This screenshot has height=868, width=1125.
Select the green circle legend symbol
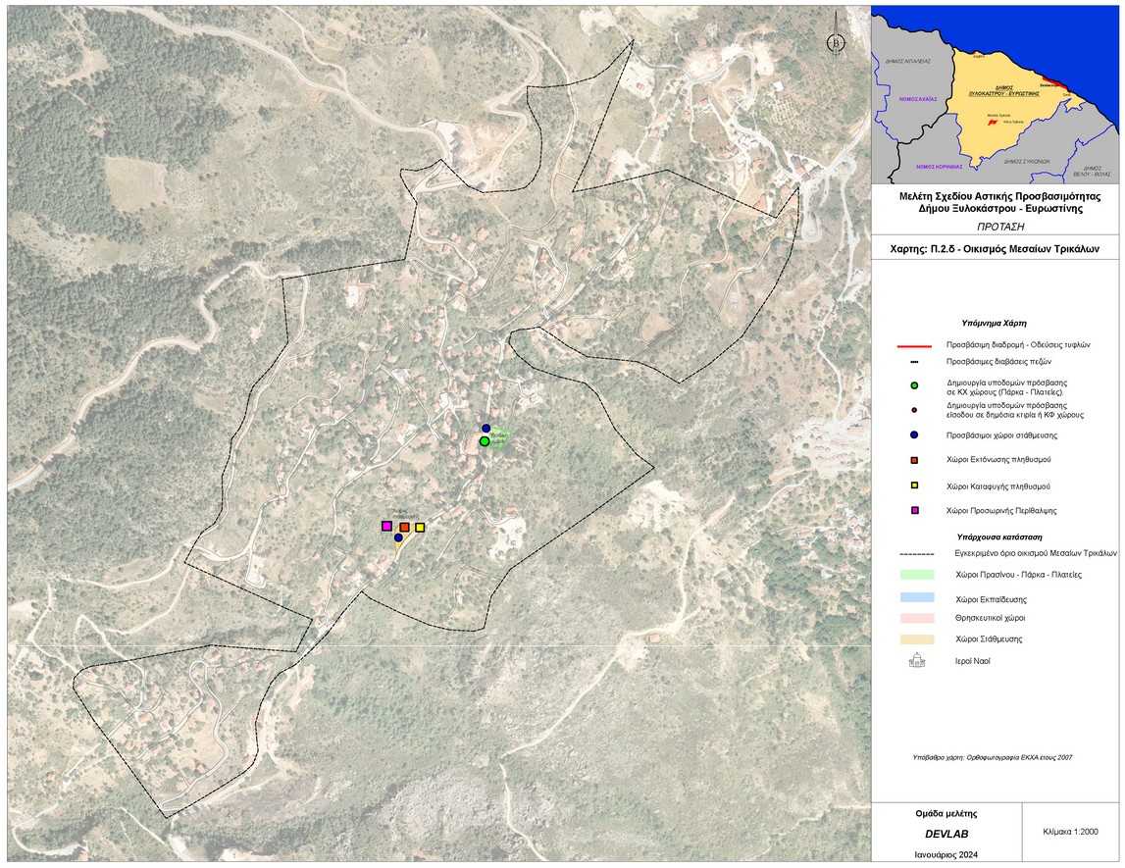click(914, 385)
